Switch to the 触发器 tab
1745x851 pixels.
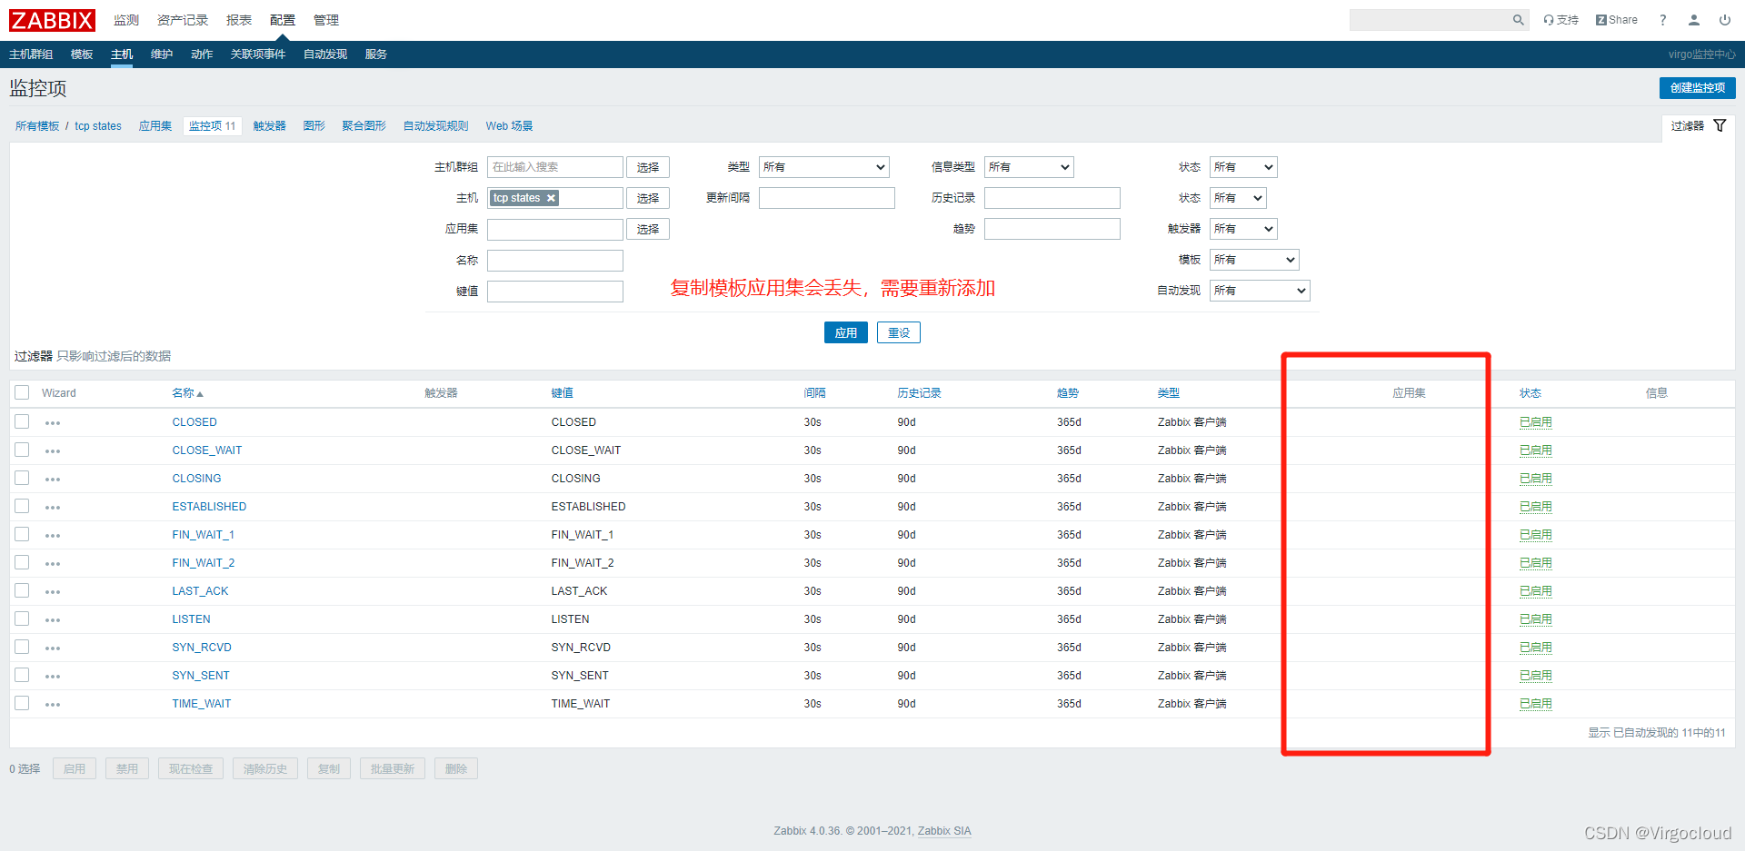[x=269, y=126]
